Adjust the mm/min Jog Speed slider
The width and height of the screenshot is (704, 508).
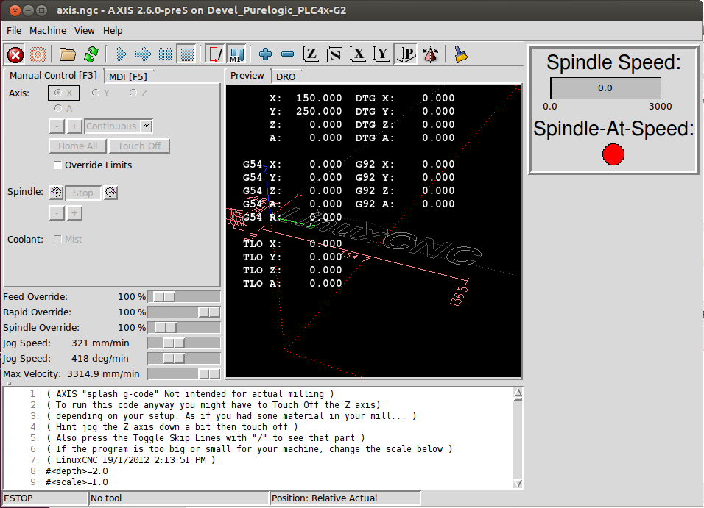184,343
